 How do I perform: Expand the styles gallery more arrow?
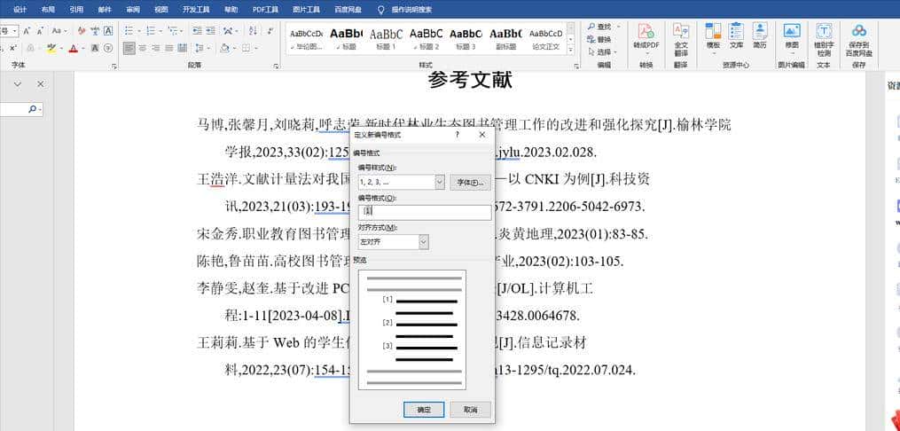[x=570, y=50]
